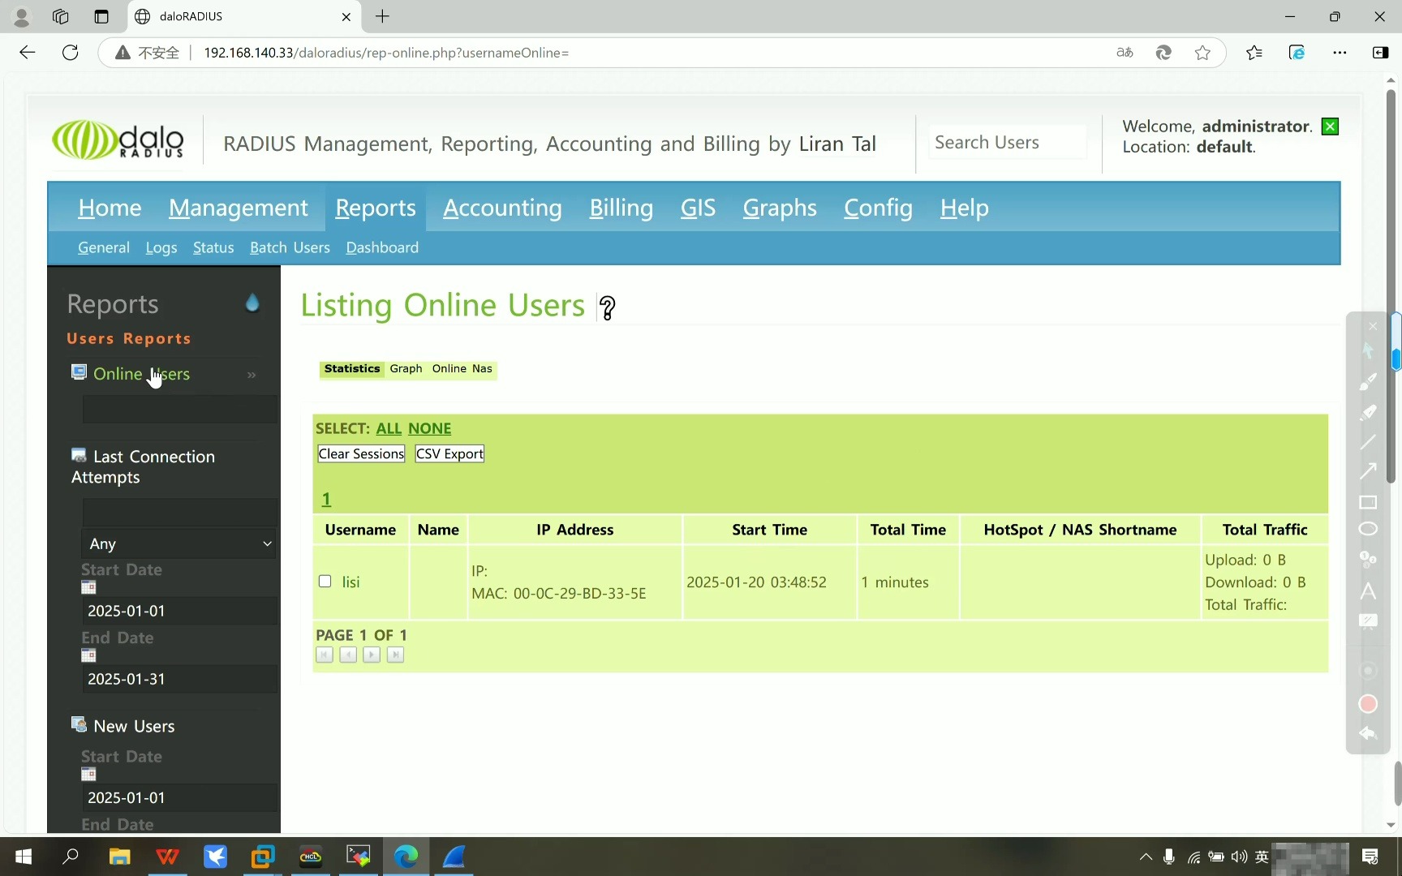Select the highlighter tool in annotation toolbar
Screen dimensions: 1402x876
(x=1368, y=412)
